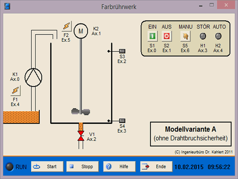Click the stirrer motor M symbol K2
This screenshot has width=238, height=179.
[x=81, y=31]
